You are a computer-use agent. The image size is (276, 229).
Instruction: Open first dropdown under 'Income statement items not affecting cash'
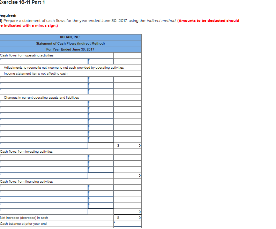[x=44, y=79]
